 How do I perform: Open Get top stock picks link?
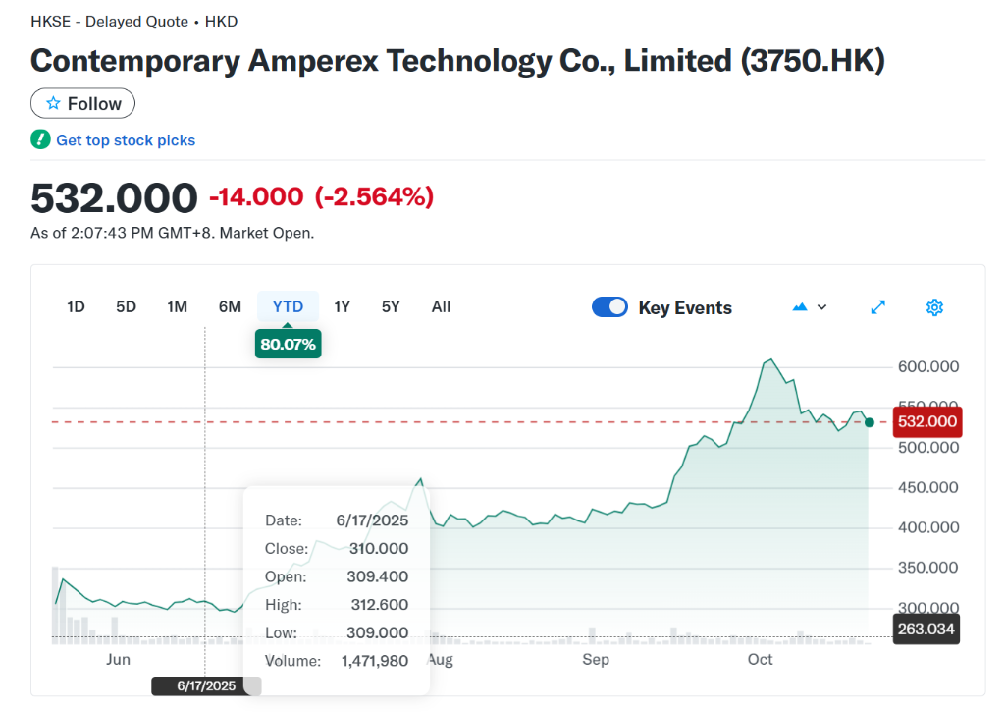pyautogui.click(x=126, y=140)
